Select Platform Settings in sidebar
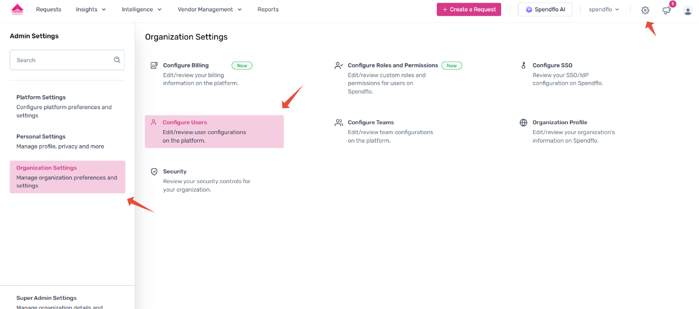The width and height of the screenshot is (699, 309). click(x=41, y=98)
